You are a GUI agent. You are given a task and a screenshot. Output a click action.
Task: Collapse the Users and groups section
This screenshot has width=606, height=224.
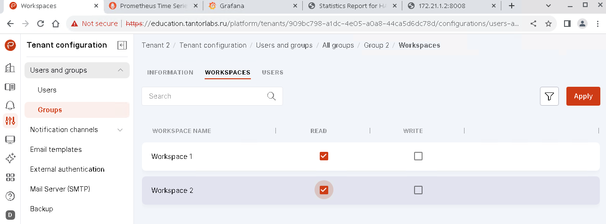tap(120, 70)
